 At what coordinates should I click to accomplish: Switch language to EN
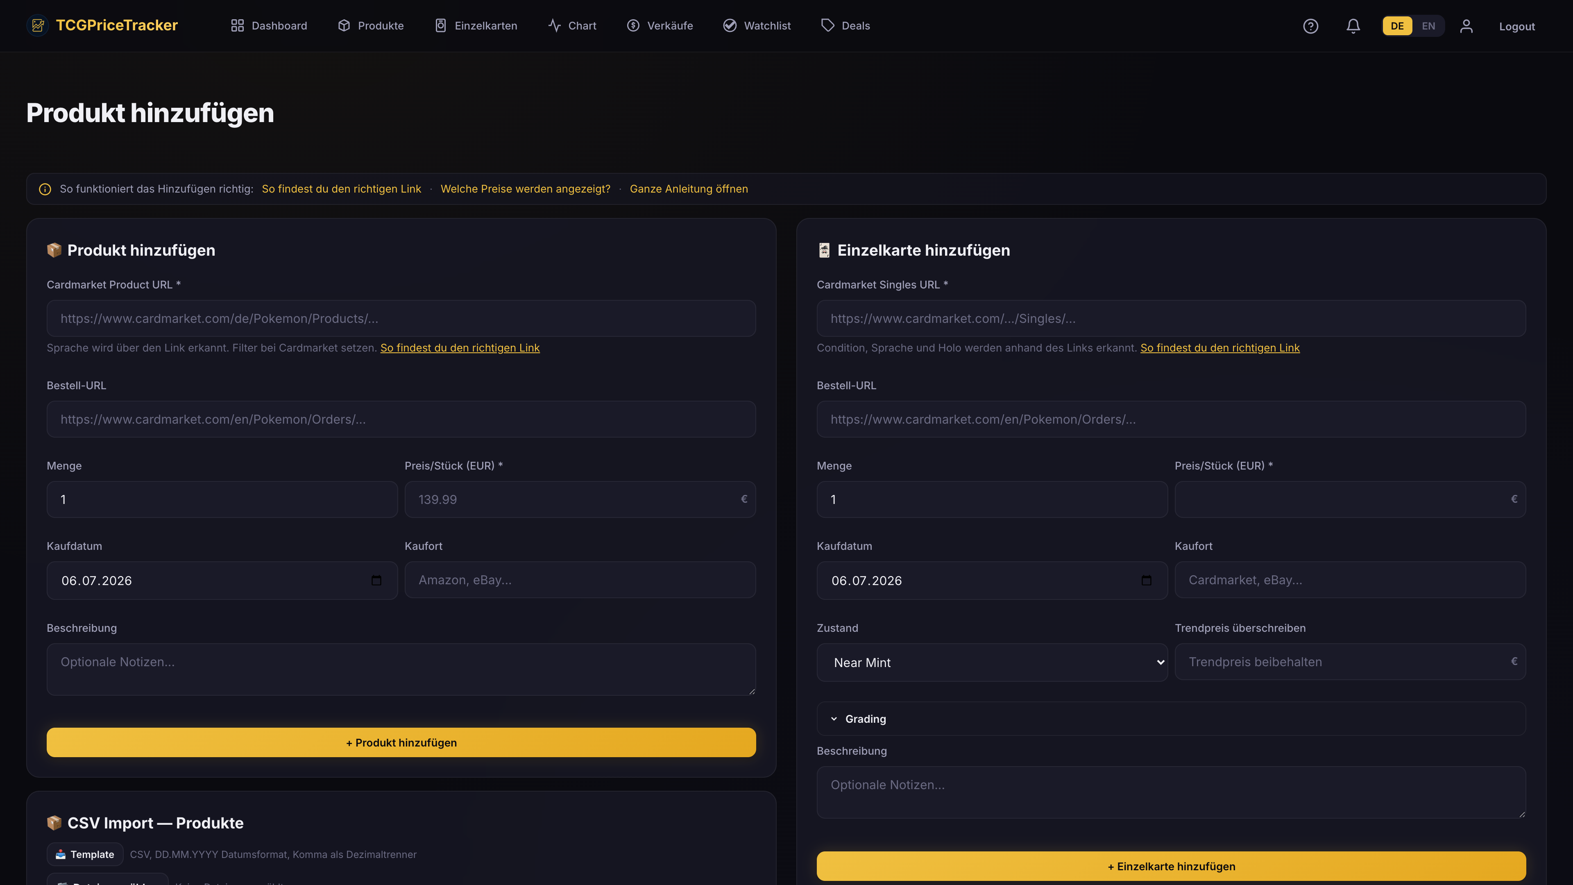coord(1428,26)
